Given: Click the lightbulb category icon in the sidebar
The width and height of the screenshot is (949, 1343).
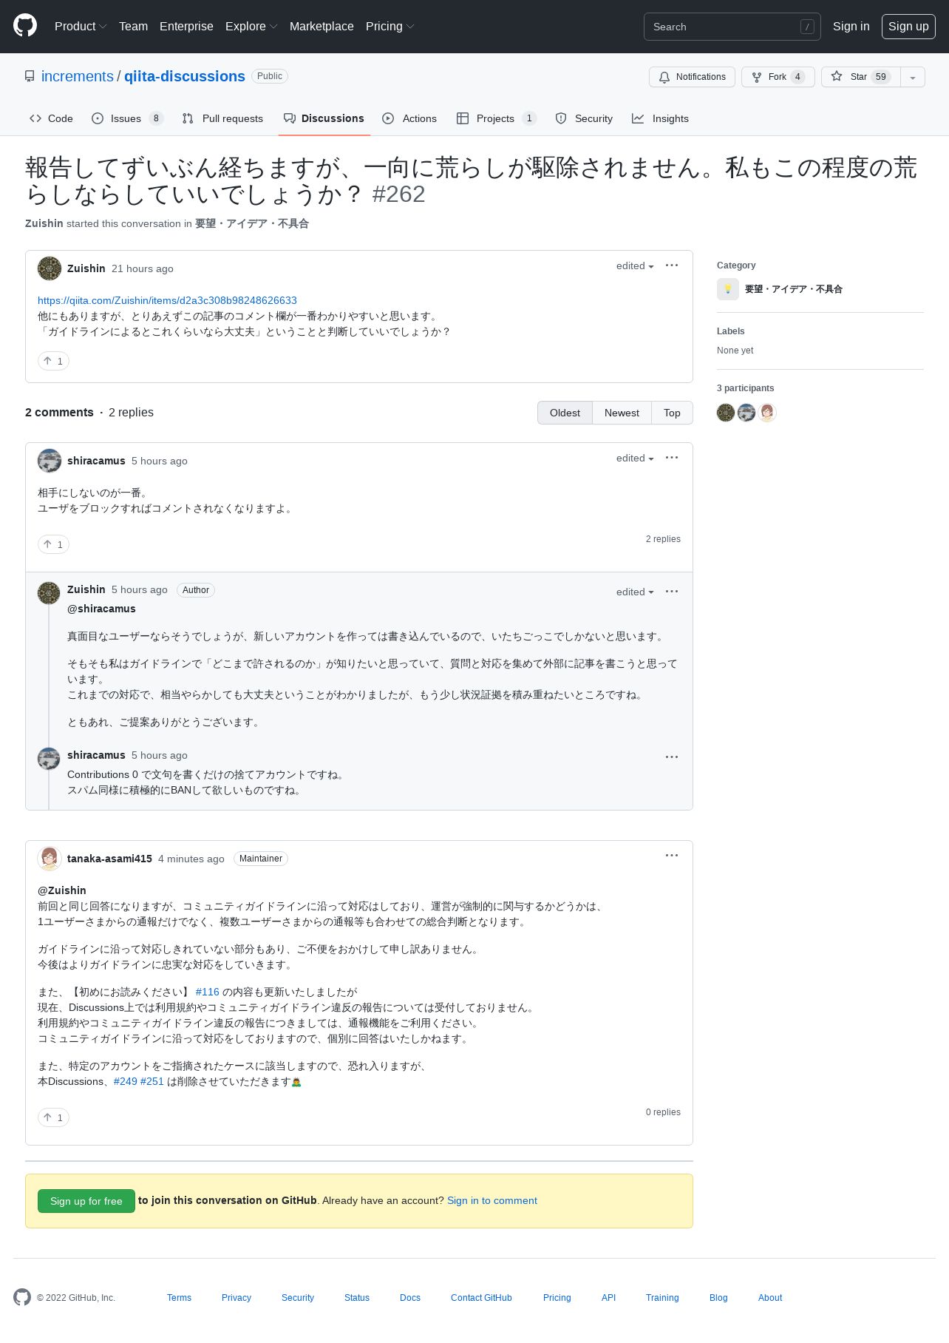Looking at the screenshot, I should coord(728,289).
